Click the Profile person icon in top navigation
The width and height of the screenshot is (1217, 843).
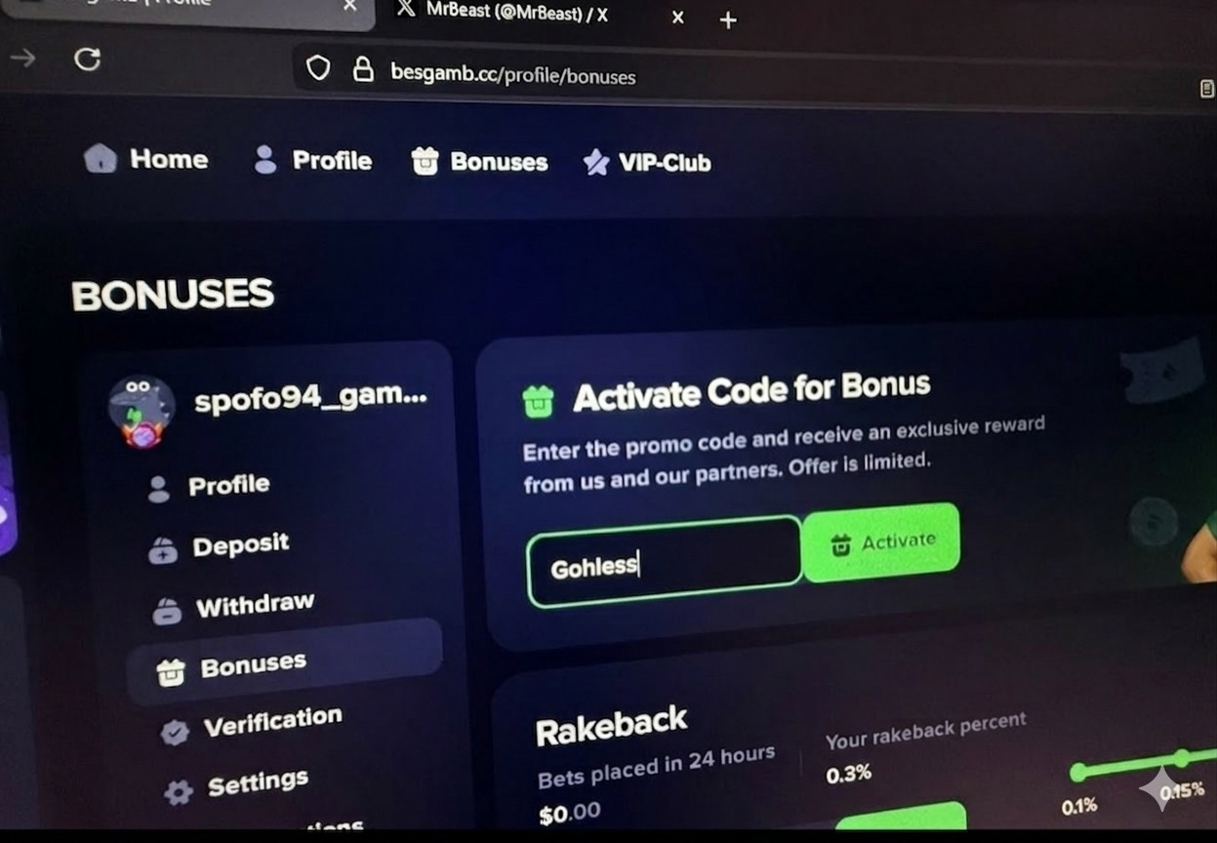click(x=264, y=160)
